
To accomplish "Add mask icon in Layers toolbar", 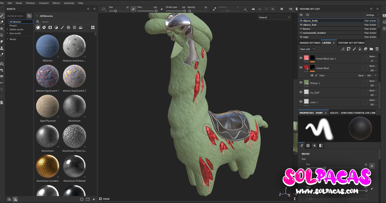I will click(348, 49).
